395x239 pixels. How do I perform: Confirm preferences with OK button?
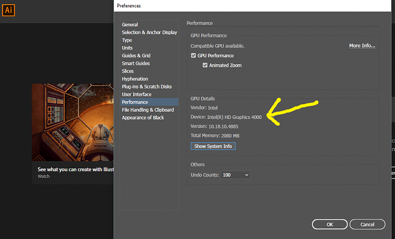330,224
